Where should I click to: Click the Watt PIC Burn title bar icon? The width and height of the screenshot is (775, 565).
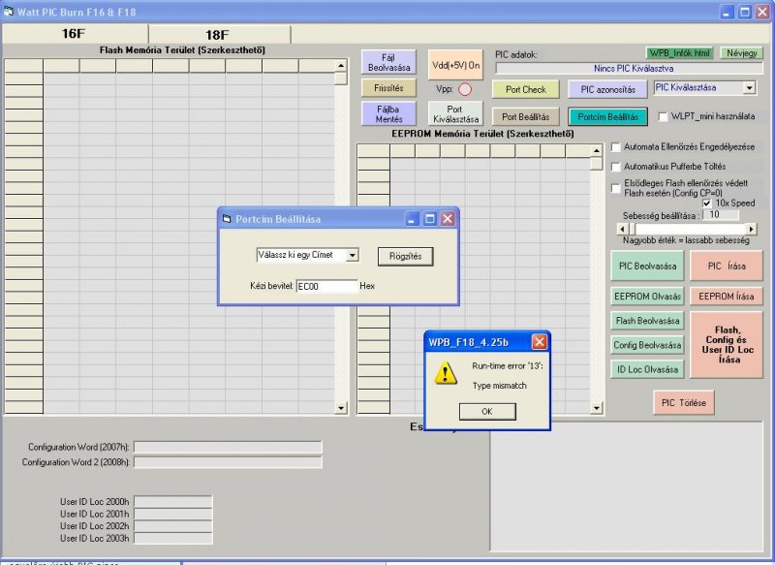pos(8,11)
